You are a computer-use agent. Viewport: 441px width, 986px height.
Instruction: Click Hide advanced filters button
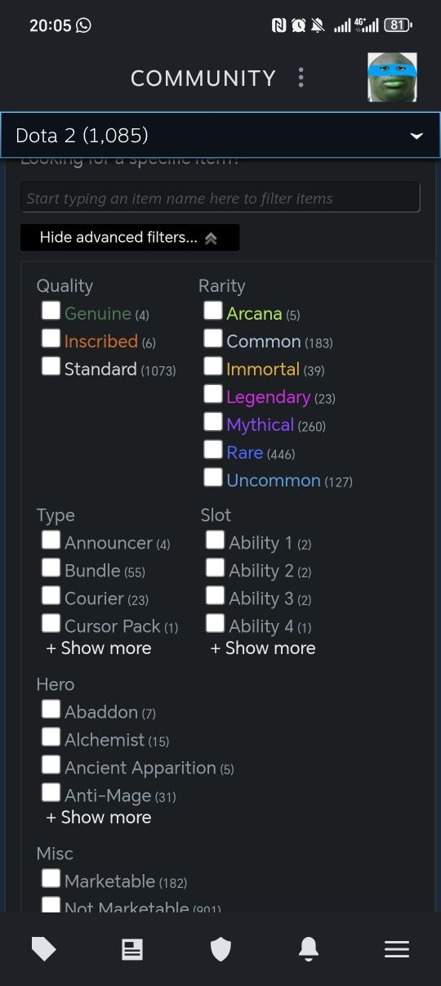pyautogui.click(x=130, y=237)
